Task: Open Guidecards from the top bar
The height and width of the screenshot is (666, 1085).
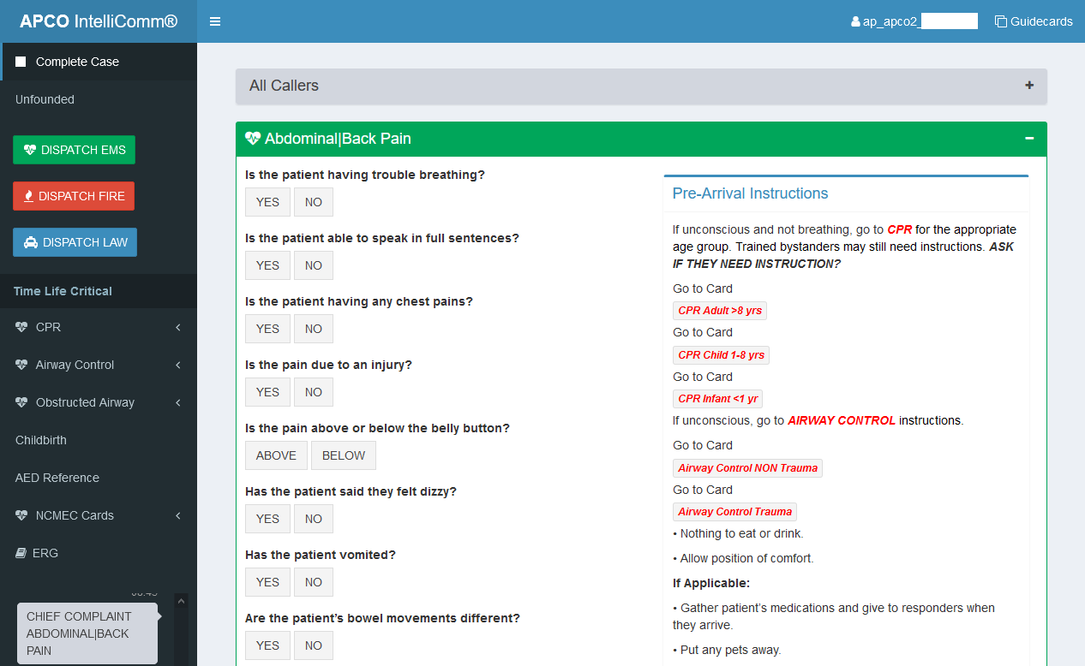Action: pyautogui.click(x=1034, y=21)
